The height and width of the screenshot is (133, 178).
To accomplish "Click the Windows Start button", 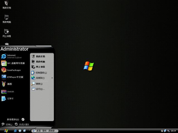I will pyautogui.click(x=6, y=131).
